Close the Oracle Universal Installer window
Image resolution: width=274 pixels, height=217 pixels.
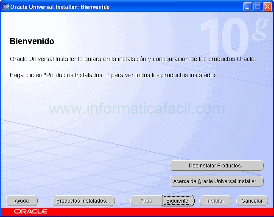[x=267, y=7]
